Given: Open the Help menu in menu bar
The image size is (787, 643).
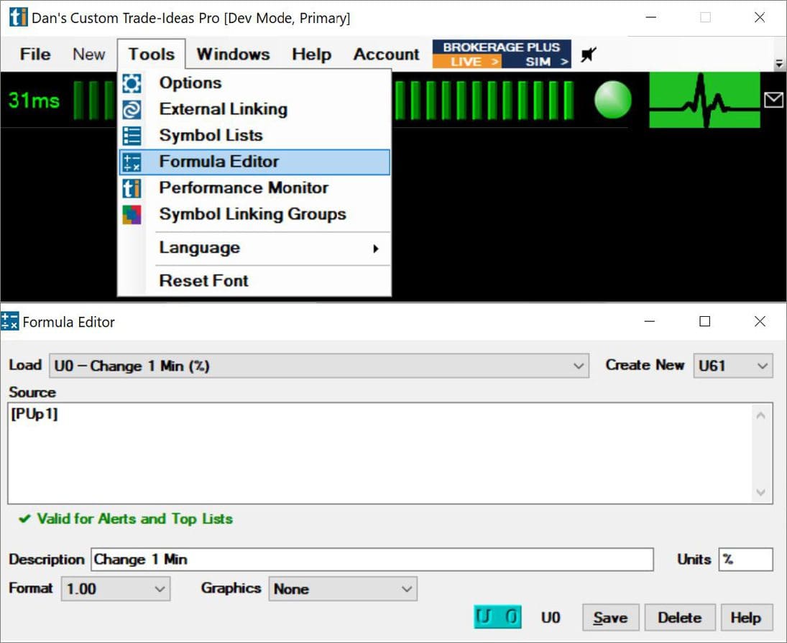Looking at the screenshot, I should [312, 54].
